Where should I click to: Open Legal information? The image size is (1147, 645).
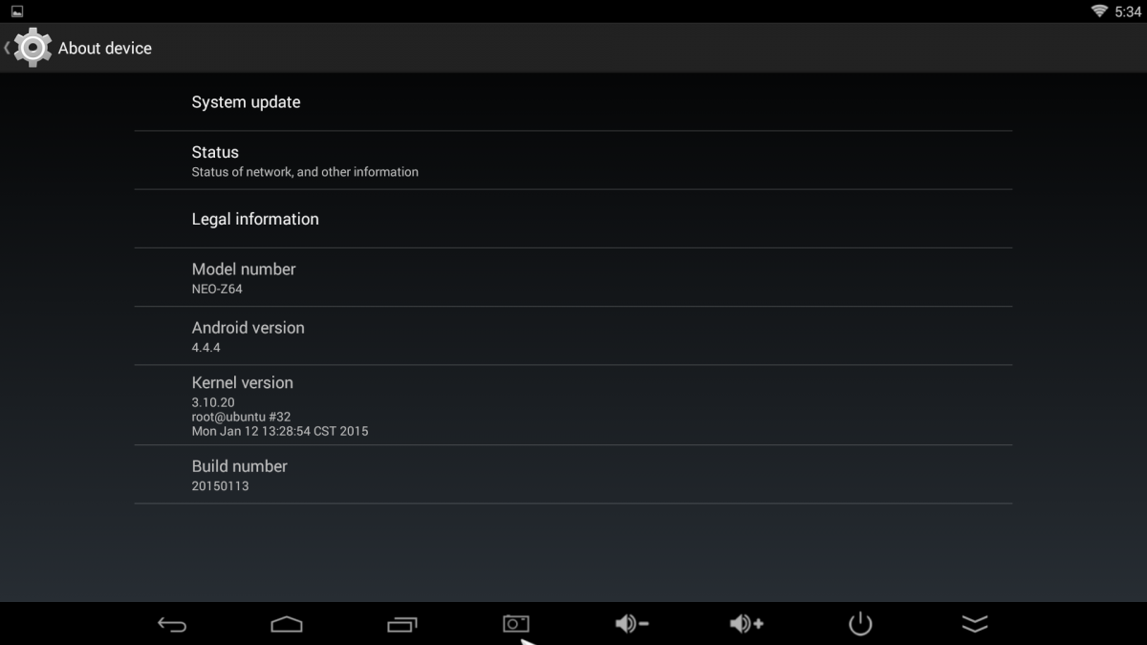click(573, 219)
